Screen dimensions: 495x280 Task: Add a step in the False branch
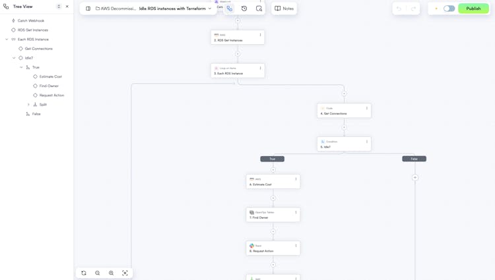click(x=415, y=178)
